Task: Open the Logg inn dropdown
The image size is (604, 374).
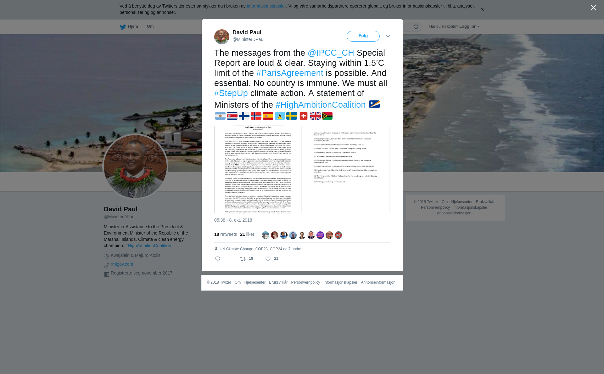Action: click(x=469, y=26)
